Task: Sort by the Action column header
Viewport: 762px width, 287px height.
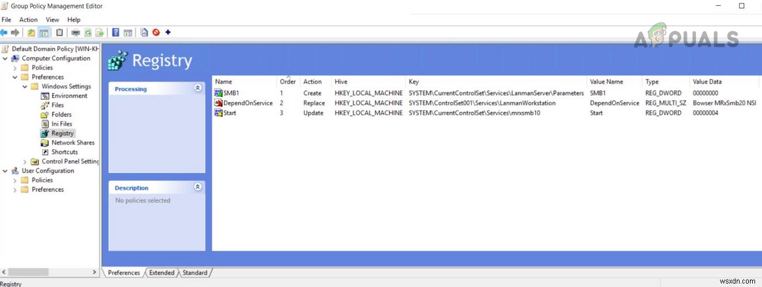Action: [x=316, y=82]
